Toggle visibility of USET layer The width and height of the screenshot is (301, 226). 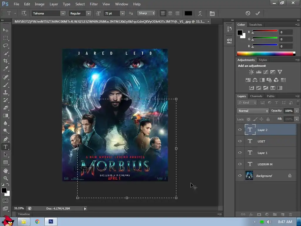coord(240,141)
